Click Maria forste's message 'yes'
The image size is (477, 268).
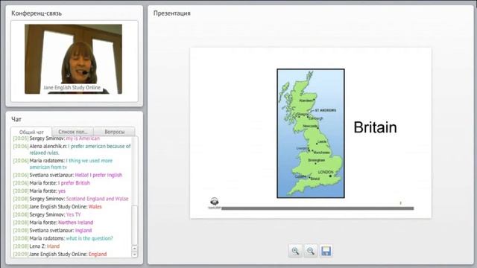[x=62, y=191]
